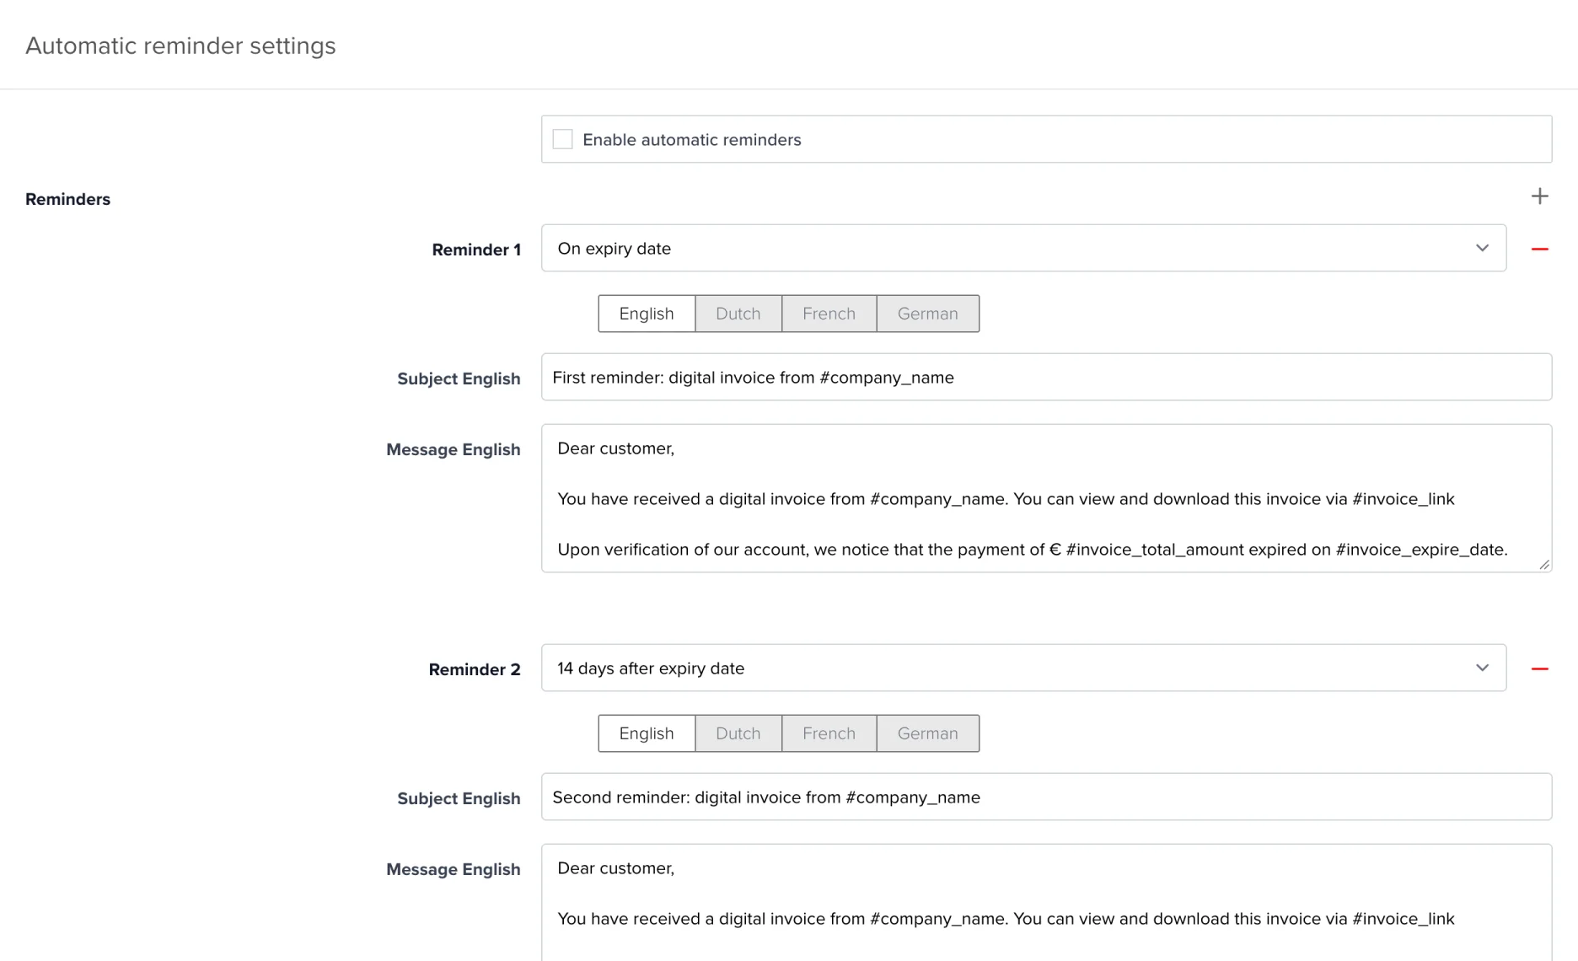Screen dimensions: 1578x961
Task: Click the 'Reminder 2' label
Action: click(475, 669)
